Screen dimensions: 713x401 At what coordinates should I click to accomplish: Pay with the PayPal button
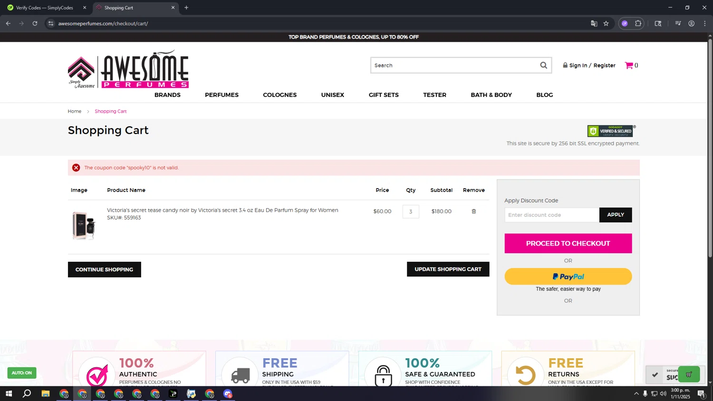[x=568, y=277]
